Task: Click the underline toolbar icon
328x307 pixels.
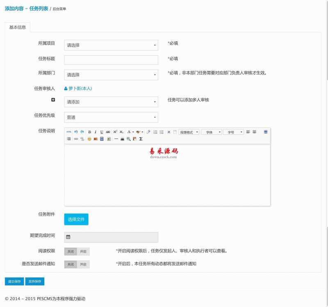Action: [102, 132]
